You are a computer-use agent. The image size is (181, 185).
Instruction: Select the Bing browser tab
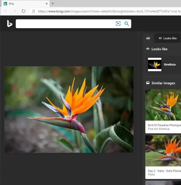pos(22,4)
